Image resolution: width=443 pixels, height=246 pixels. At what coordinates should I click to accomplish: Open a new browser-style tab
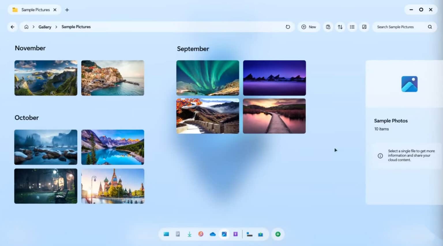(x=67, y=9)
